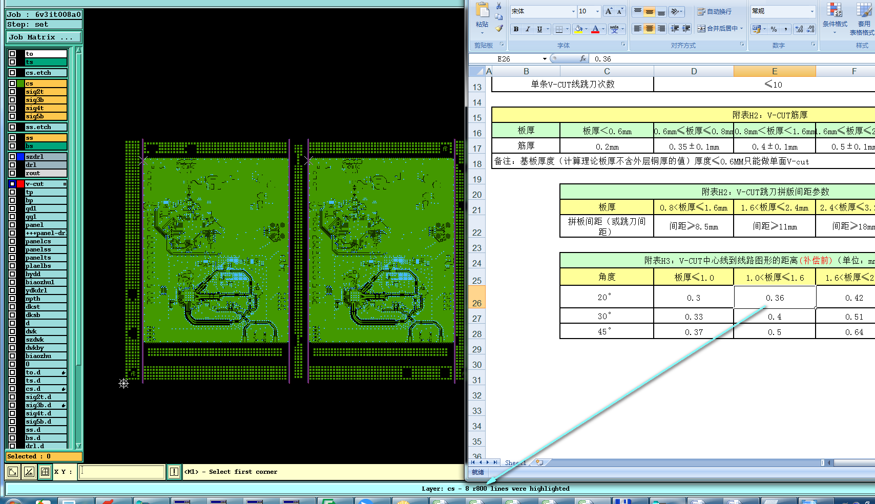Click the Increase Decimal icon

[x=799, y=29]
